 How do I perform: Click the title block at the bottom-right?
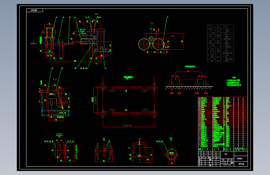point(223,158)
